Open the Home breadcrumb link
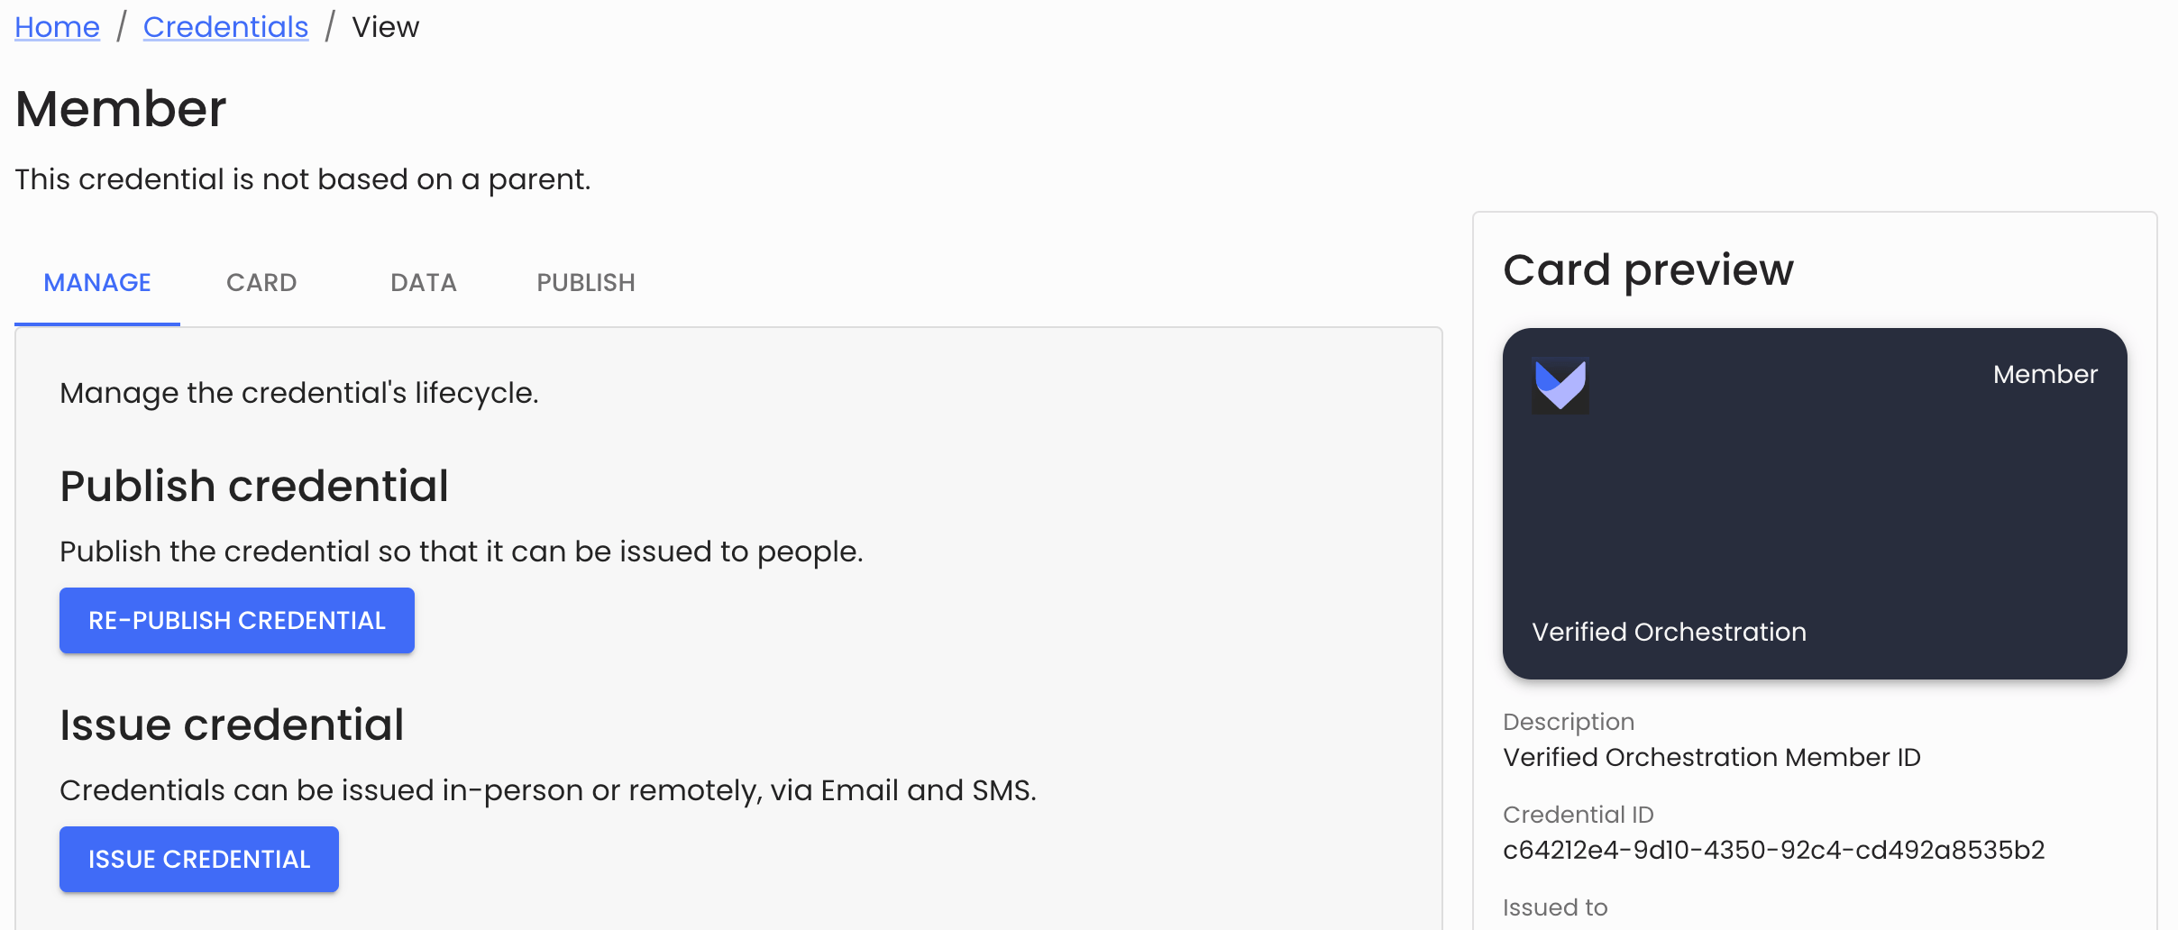The width and height of the screenshot is (2178, 930). point(57,26)
